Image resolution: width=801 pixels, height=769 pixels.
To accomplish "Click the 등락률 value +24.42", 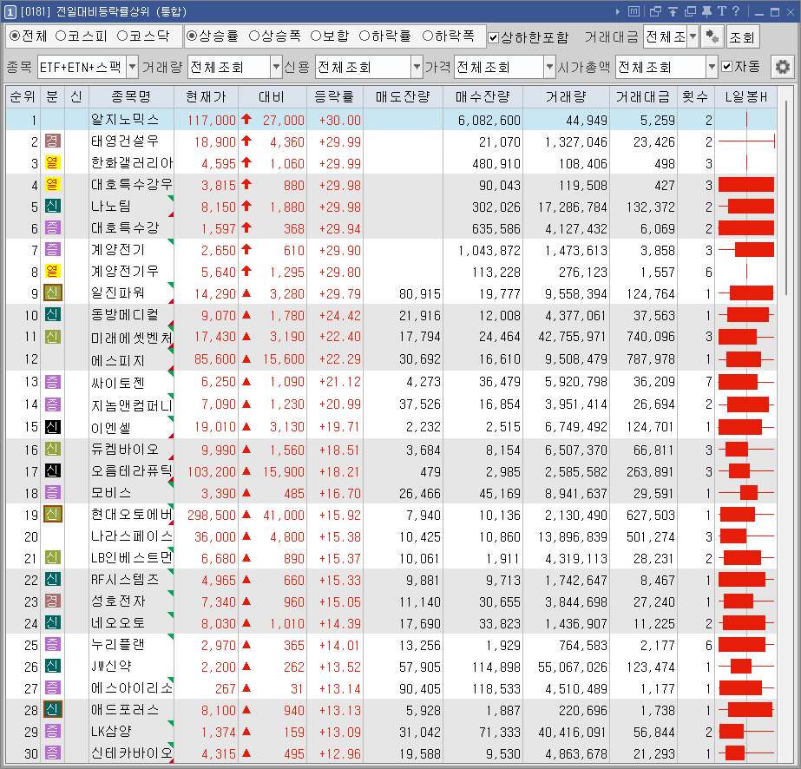I will tap(339, 316).
